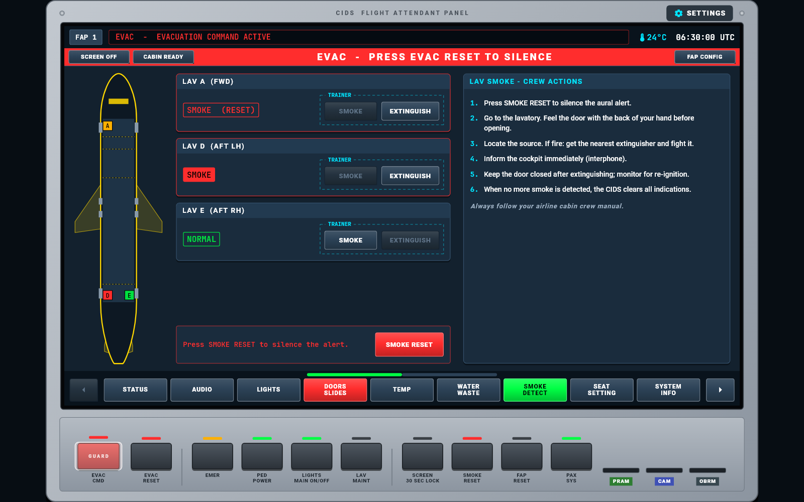The image size is (804, 502).
Task: Push the EVAC RESET hardware key
Action: pos(151,456)
